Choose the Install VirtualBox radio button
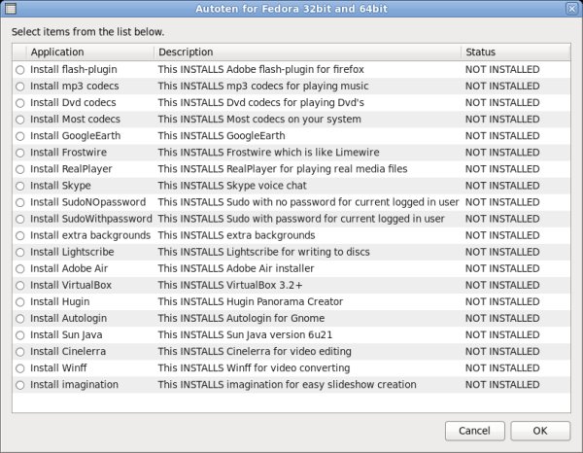Screen dimensions: 583x453 (x=20, y=286)
